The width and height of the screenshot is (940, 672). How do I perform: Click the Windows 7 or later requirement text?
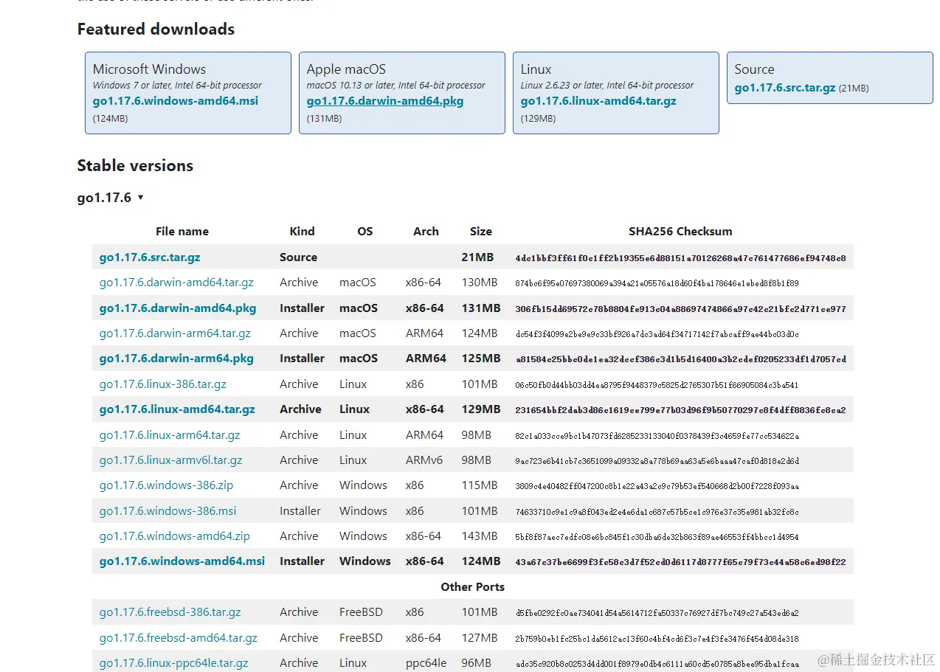coord(177,86)
